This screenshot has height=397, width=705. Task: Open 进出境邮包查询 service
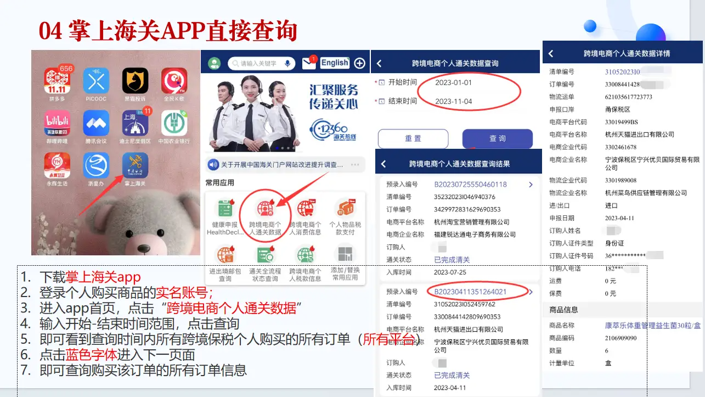[225, 264]
